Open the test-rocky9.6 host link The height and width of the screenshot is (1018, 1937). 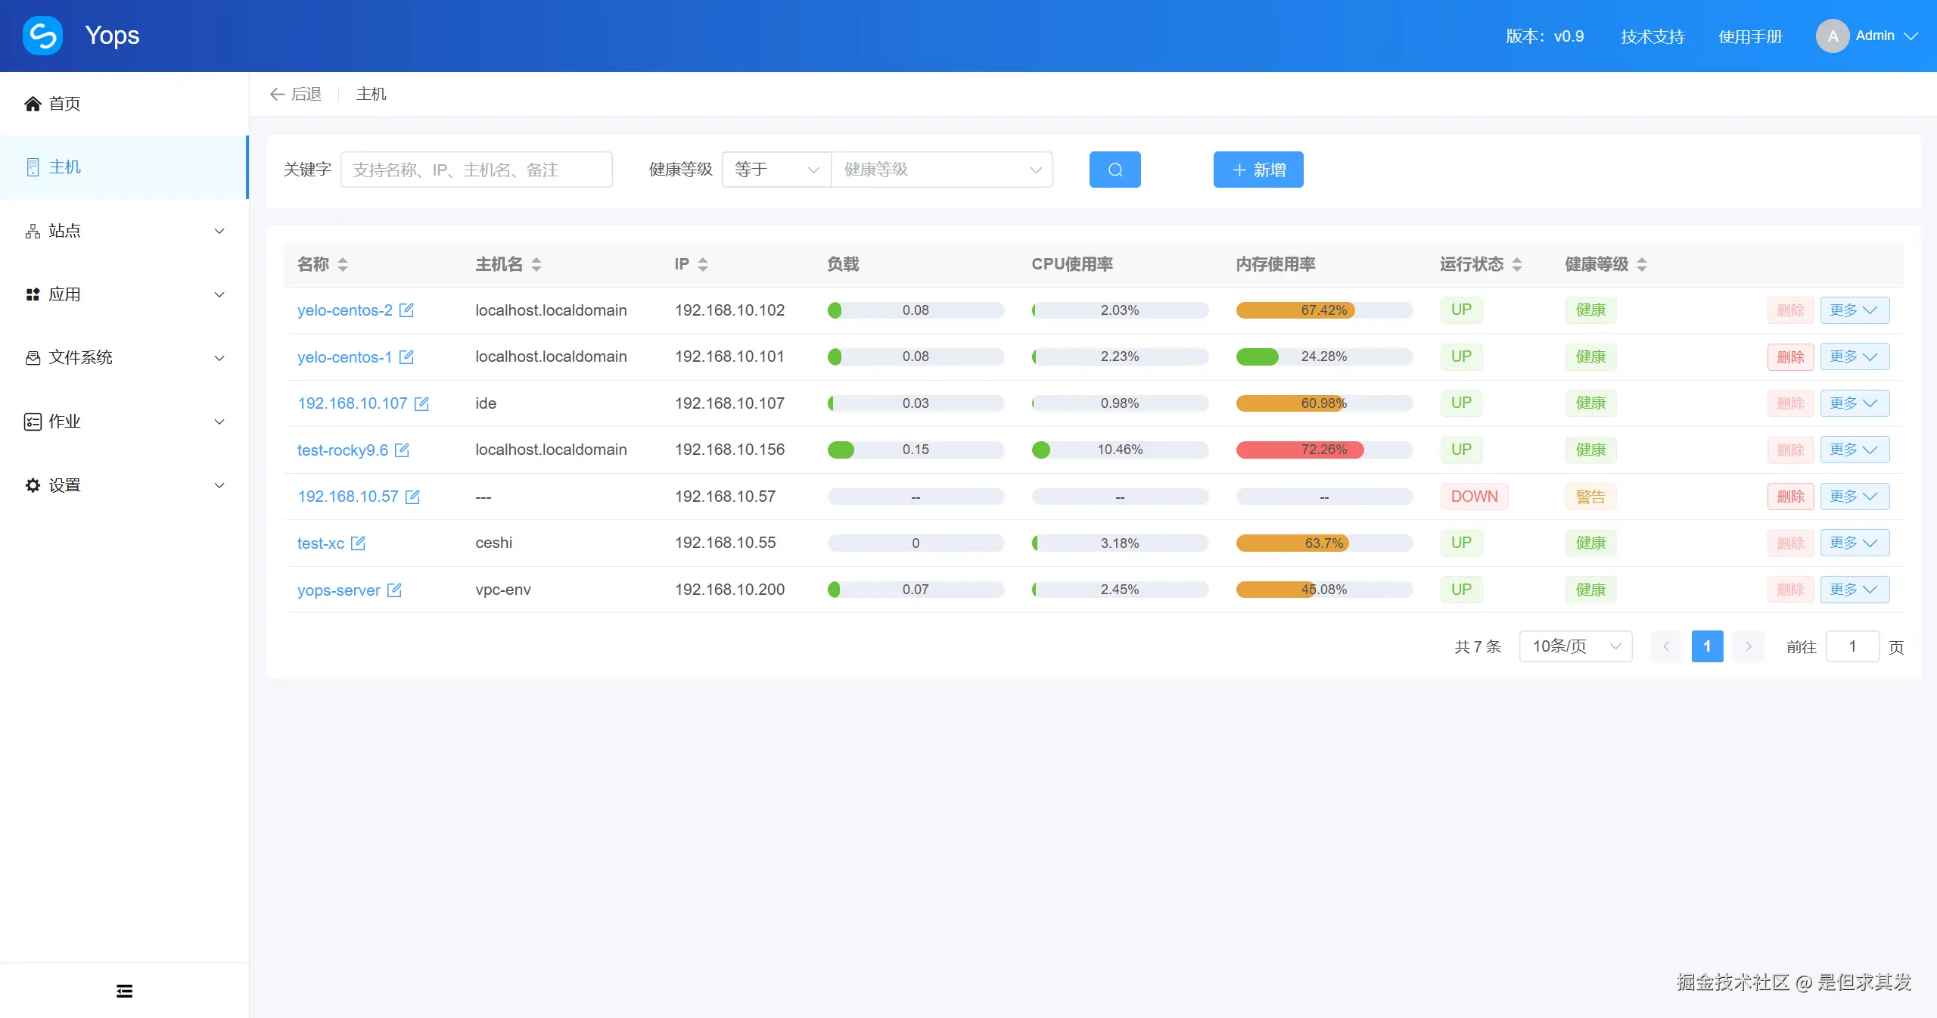point(342,450)
